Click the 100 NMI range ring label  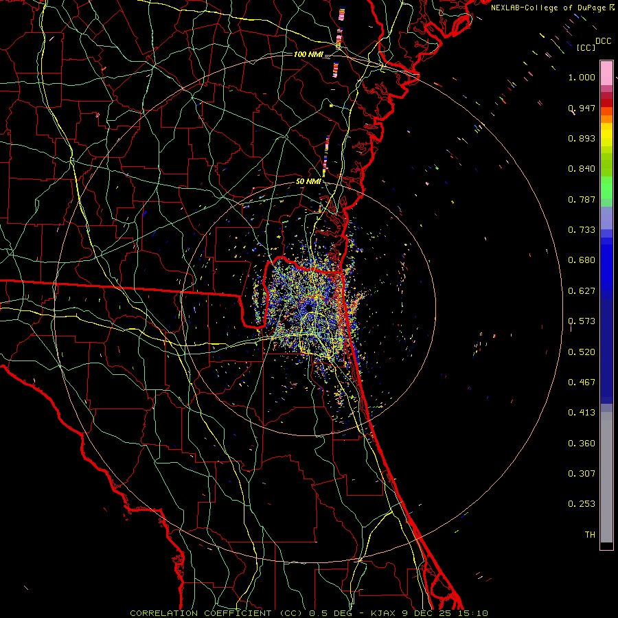click(308, 54)
